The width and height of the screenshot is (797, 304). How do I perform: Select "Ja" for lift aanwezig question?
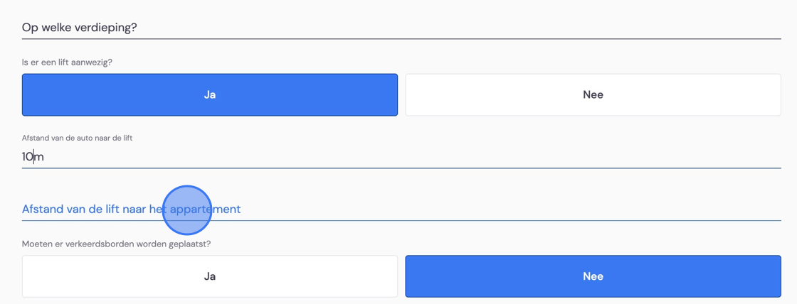209,95
